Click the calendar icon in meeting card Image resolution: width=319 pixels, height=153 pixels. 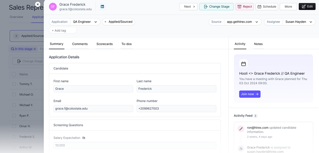click(x=243, y=64)
